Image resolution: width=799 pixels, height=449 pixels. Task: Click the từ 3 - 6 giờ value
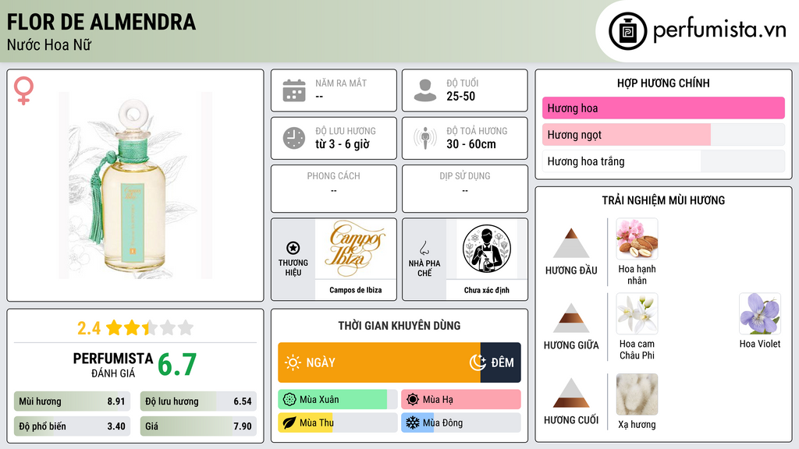click(343, 144)
